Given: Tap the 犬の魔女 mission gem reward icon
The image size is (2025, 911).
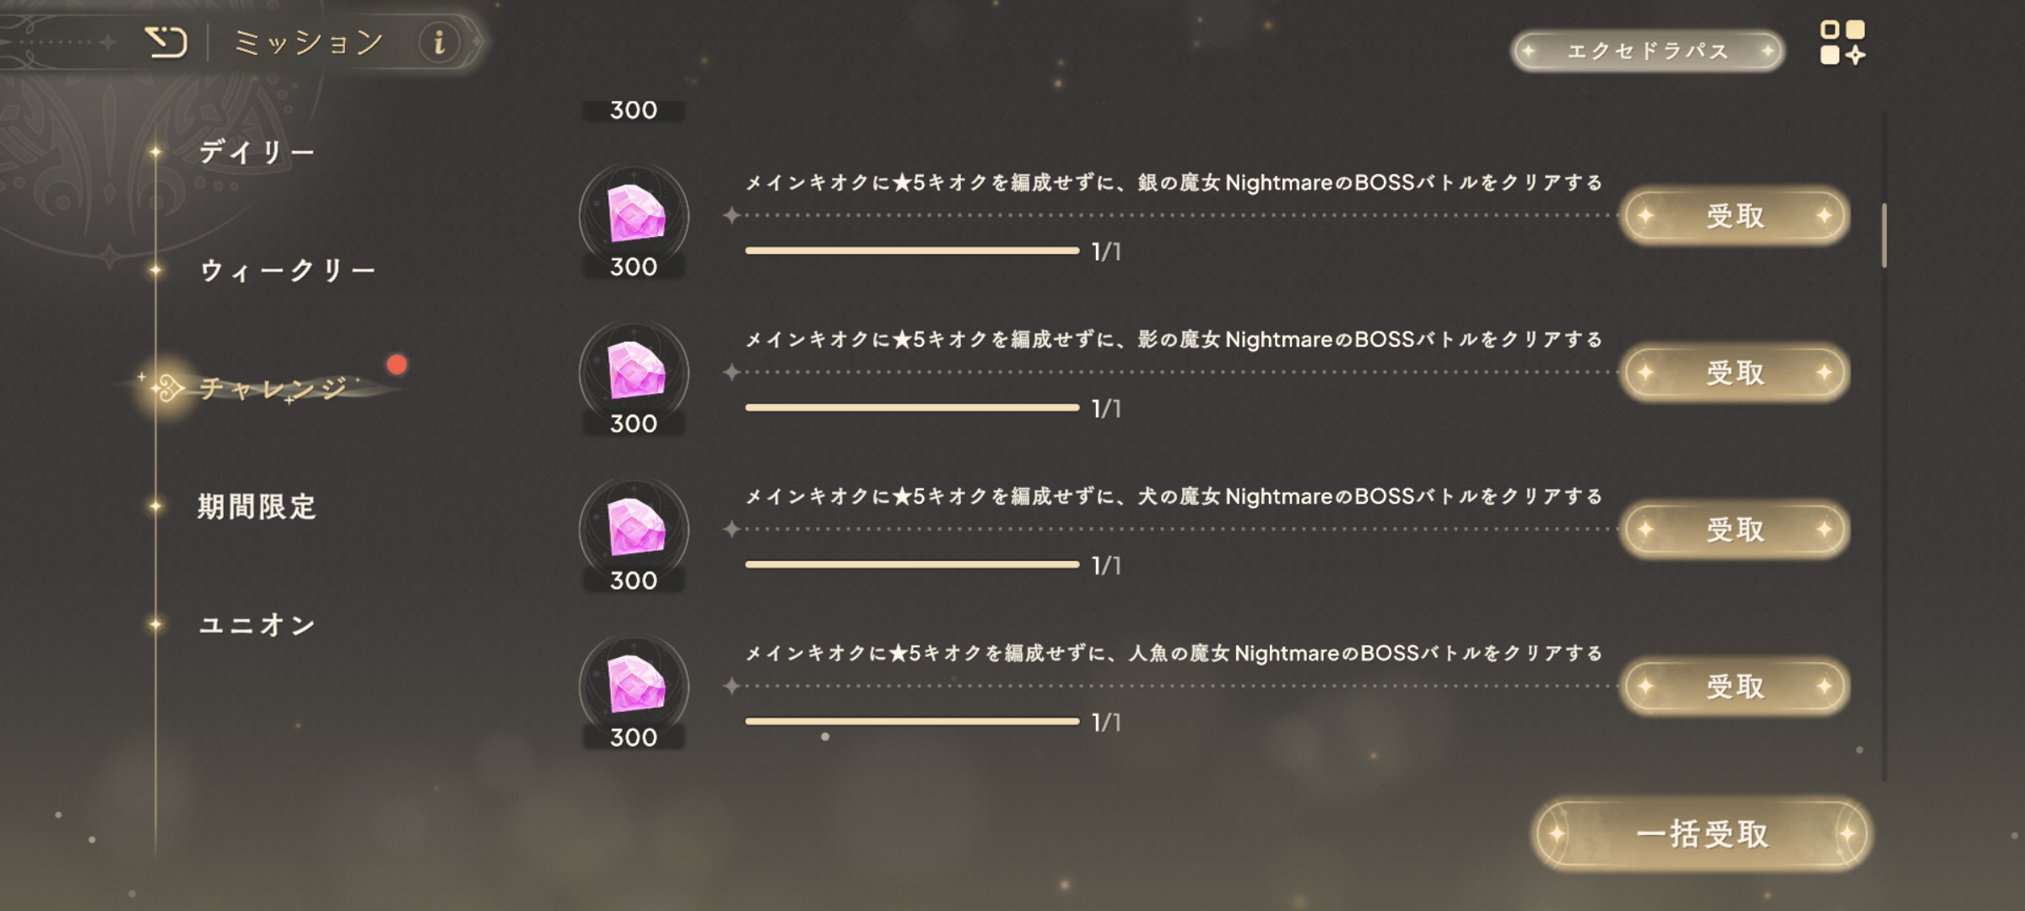Looking at the screenshot, I should pyautogui.click(x=634, y=530).
